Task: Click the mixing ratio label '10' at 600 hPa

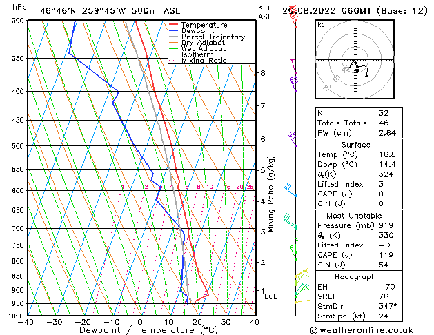Action: 210,187
